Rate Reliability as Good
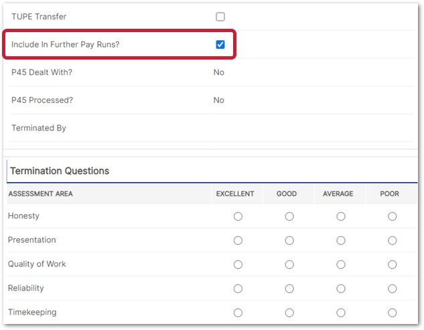The height and width of the screenshot is (330, 424). [289, 288]
